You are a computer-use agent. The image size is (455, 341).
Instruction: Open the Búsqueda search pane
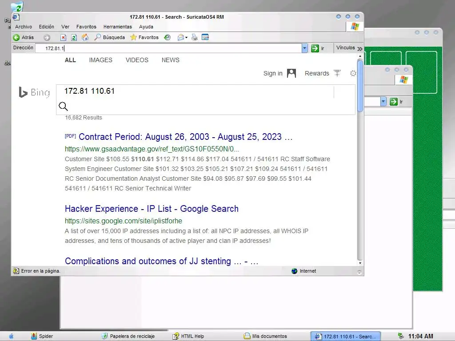(x=110, y=37)
